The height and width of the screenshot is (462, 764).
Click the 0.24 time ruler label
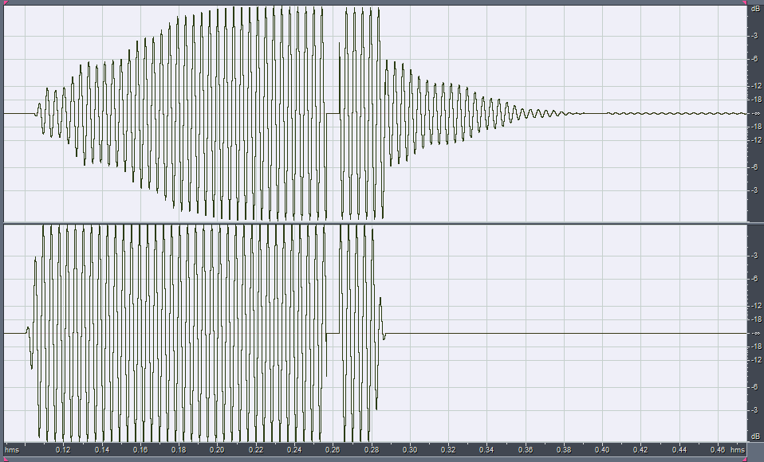[x=294, y=450]
